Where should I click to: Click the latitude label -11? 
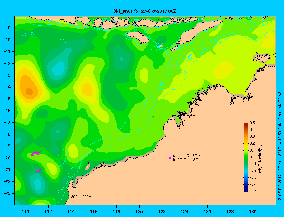pyautogui.click(x=7, y=51)
